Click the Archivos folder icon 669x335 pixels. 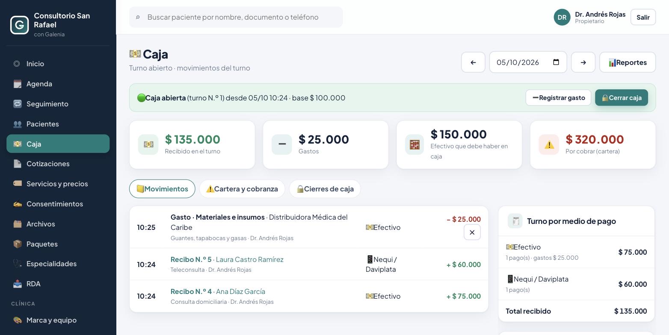pos(17,224)
